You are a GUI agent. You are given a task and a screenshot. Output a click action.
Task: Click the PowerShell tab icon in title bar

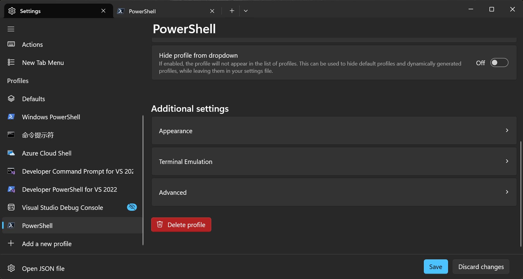121,11
